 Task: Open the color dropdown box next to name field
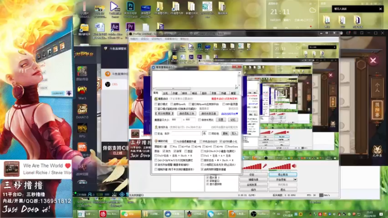click(x=204, y=134)
